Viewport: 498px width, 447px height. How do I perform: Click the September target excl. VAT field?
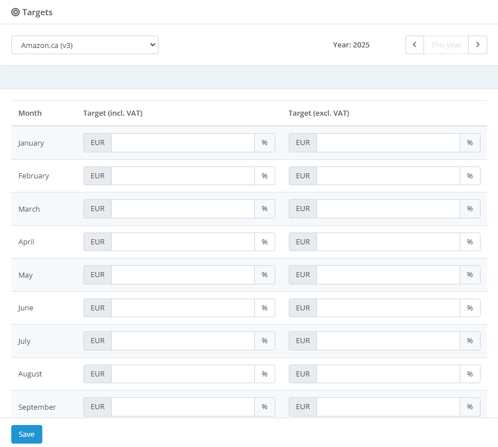click(388, 407)
